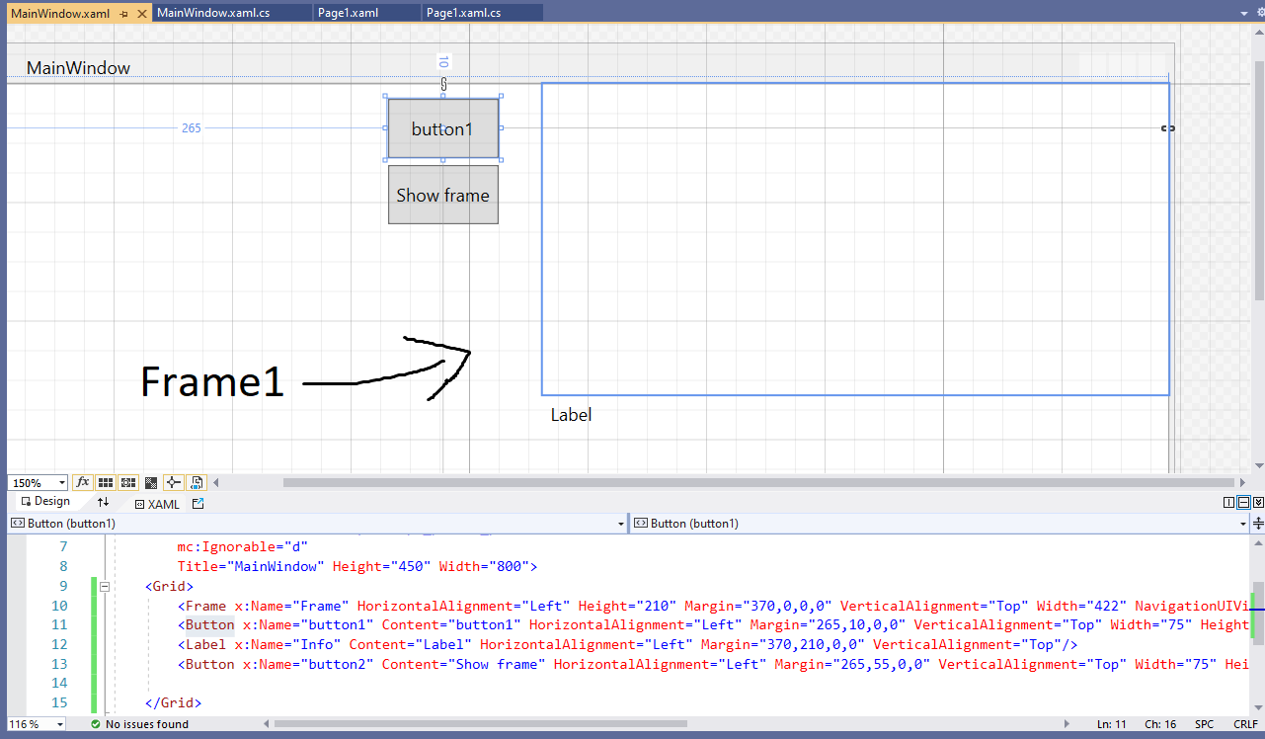Toggle artboard background checkerboard icon
This screenshot has width=1265, height=739.
[x=151, y=483]
